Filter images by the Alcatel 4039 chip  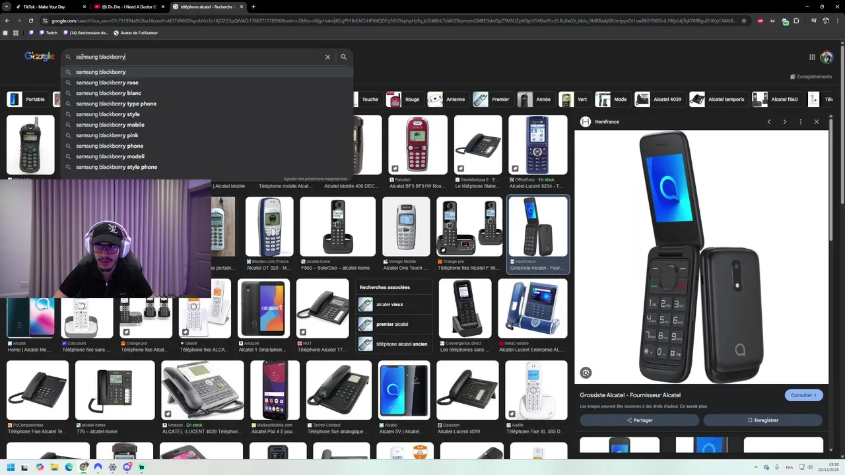659,100
